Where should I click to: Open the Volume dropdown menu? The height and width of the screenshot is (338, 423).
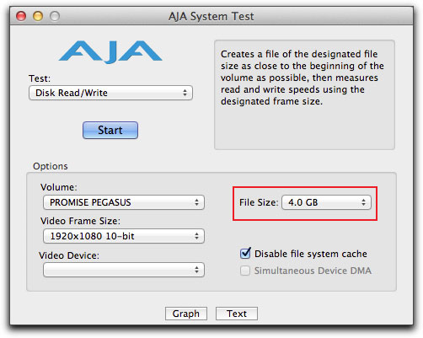pos(124,202)
